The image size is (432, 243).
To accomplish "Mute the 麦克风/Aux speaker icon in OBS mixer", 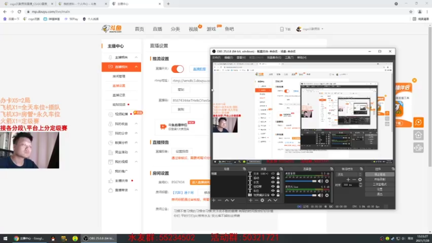I will point(320,195).
